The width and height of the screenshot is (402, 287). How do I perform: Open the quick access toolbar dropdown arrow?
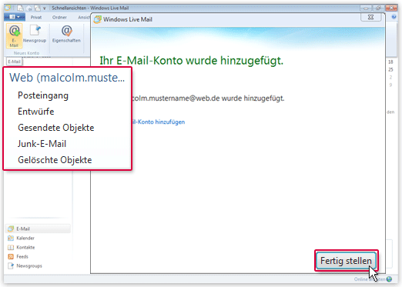pyautogui.click(x=44, y=8)
